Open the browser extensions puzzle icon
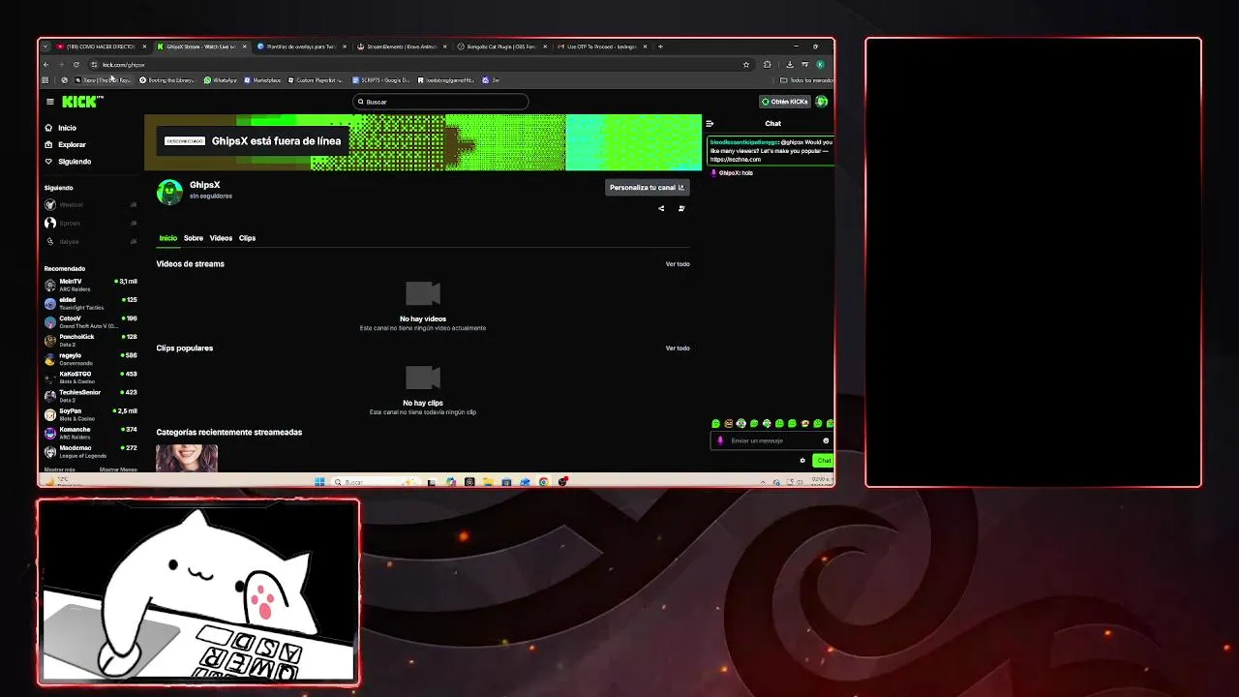 768,65
